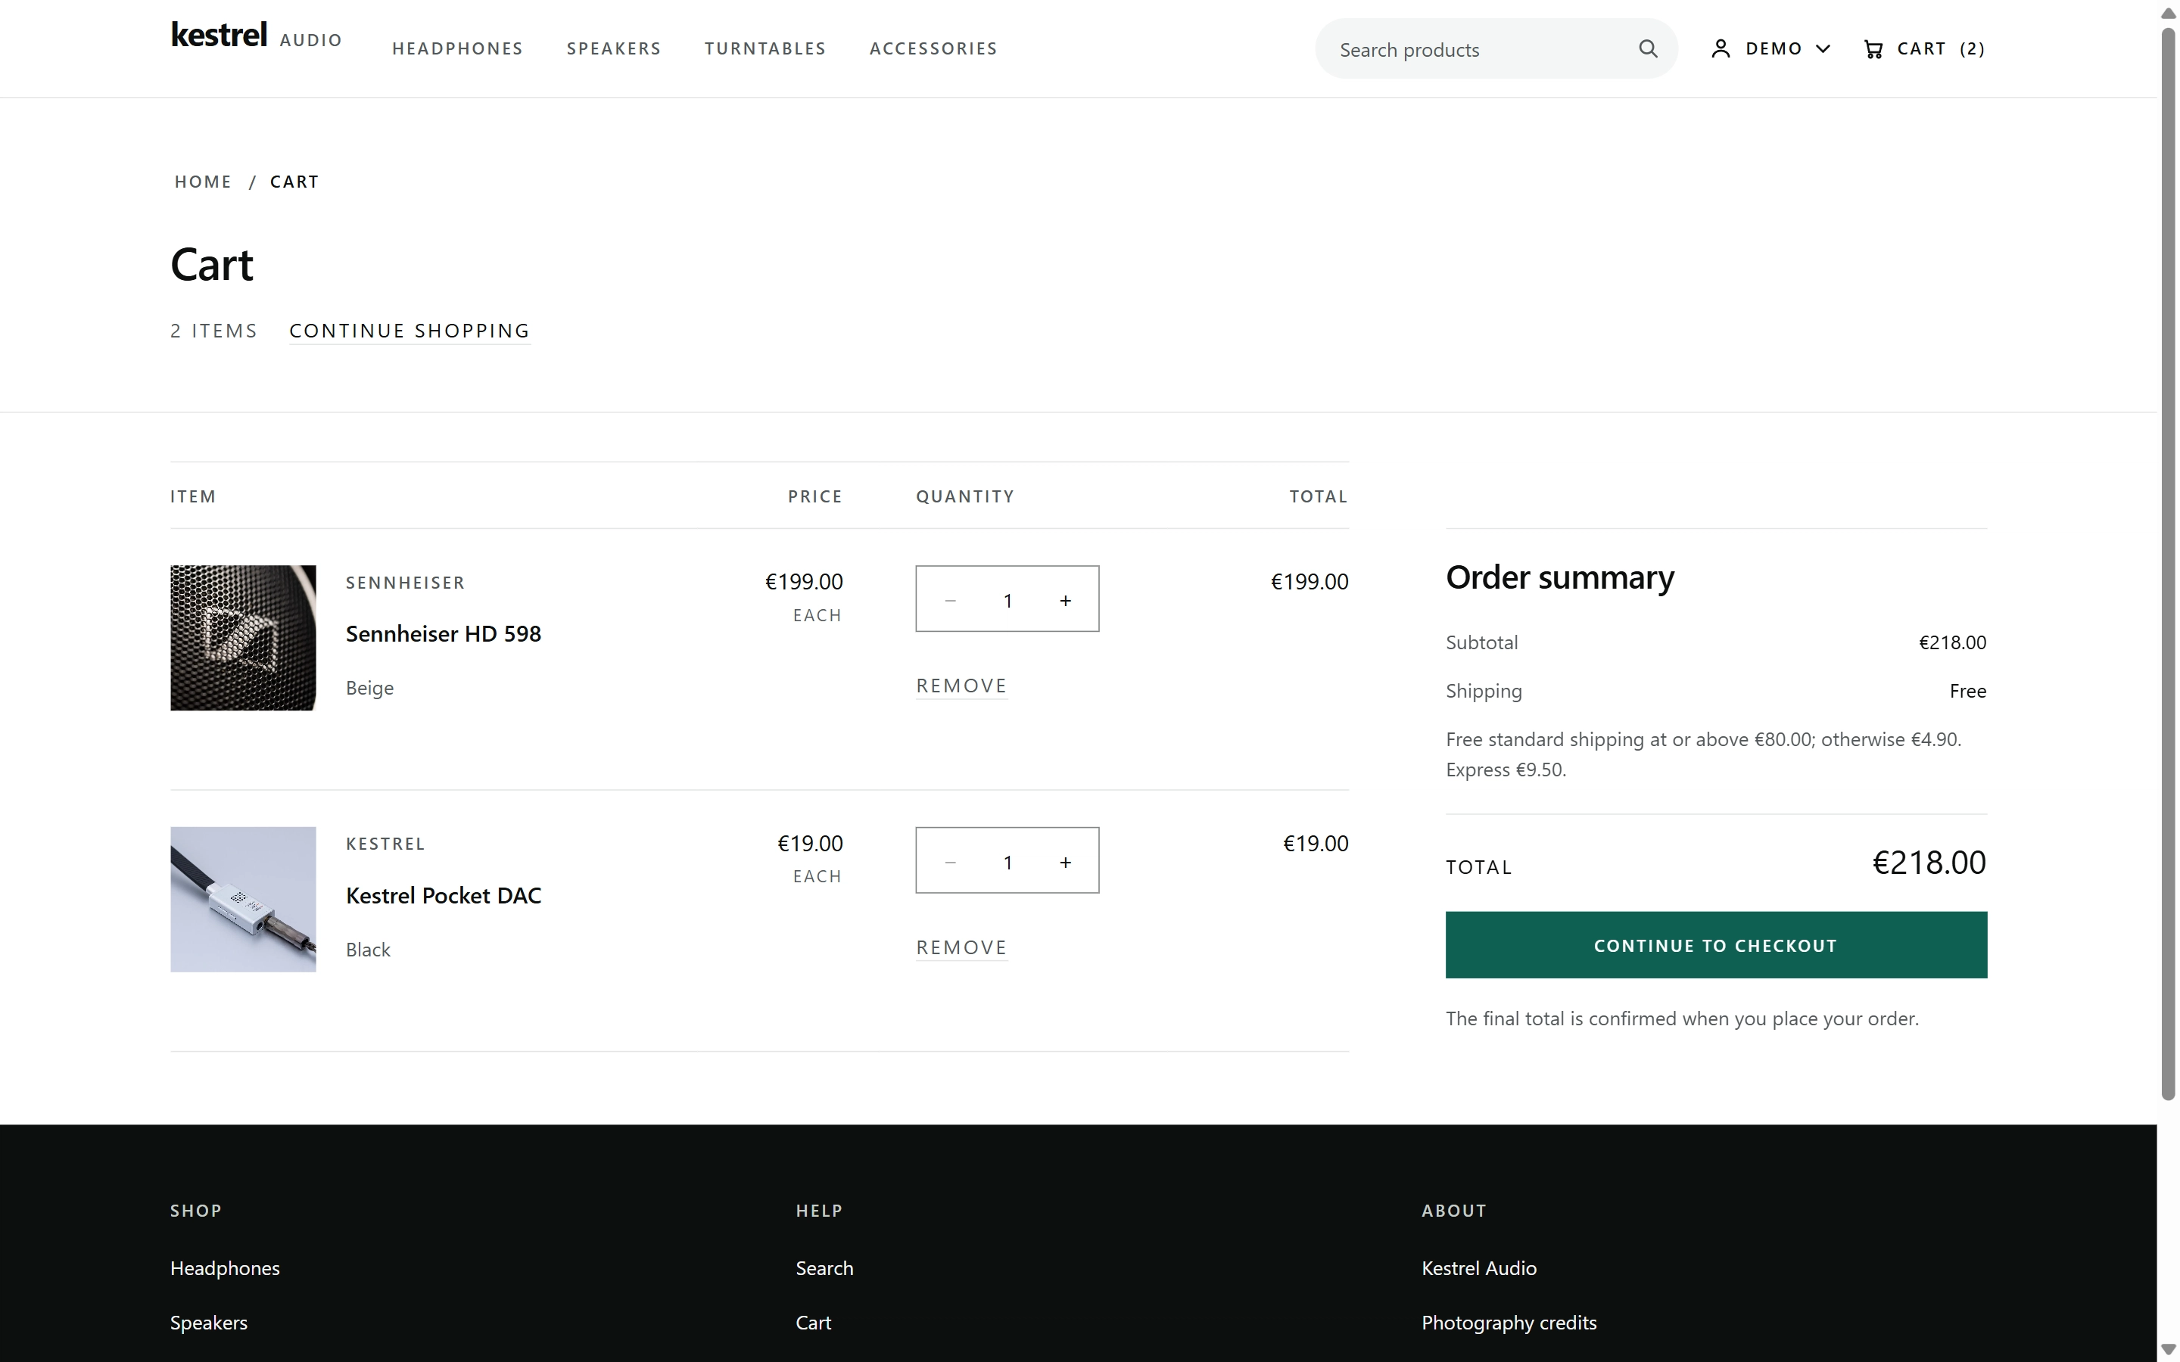Image resolution: width=2180 pixels, height=1362 pixels.
Task: Click the Kestrel Audio logo
Action: [x=256, y=36]
